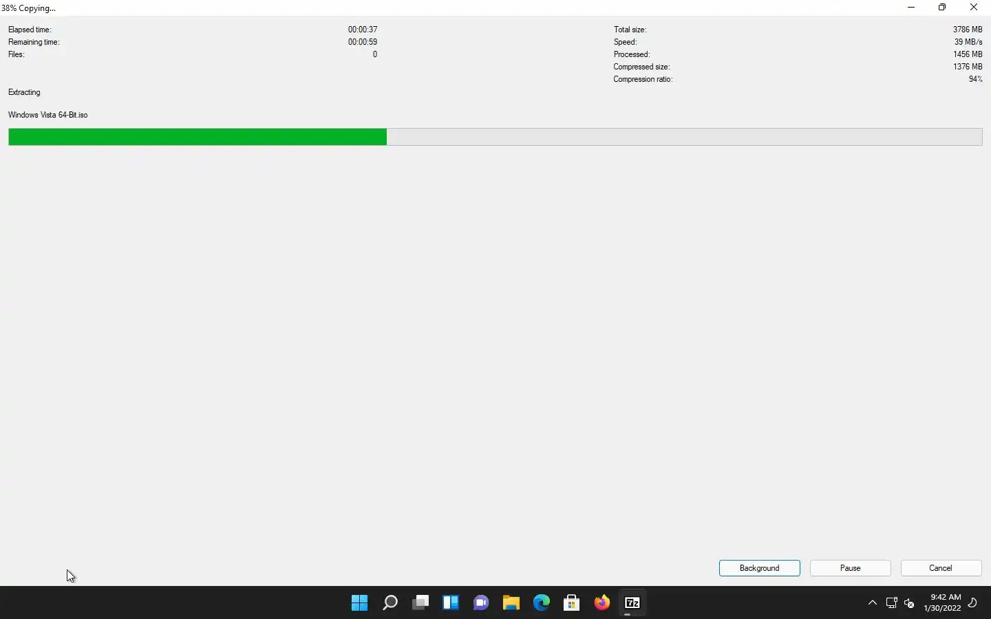Click the Remaining time value 00:00:59
The width and height of the screenshot is (991, 619).
363,42
